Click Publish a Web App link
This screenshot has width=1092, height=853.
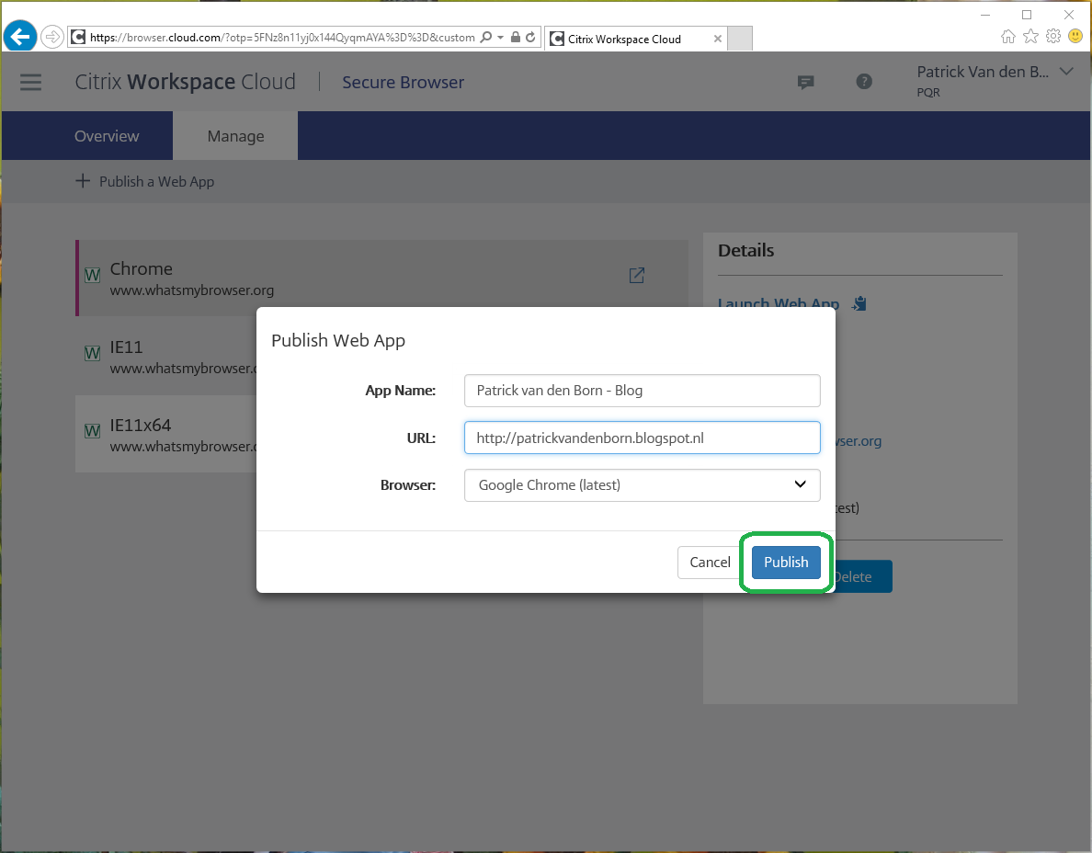tap(145, 181)
